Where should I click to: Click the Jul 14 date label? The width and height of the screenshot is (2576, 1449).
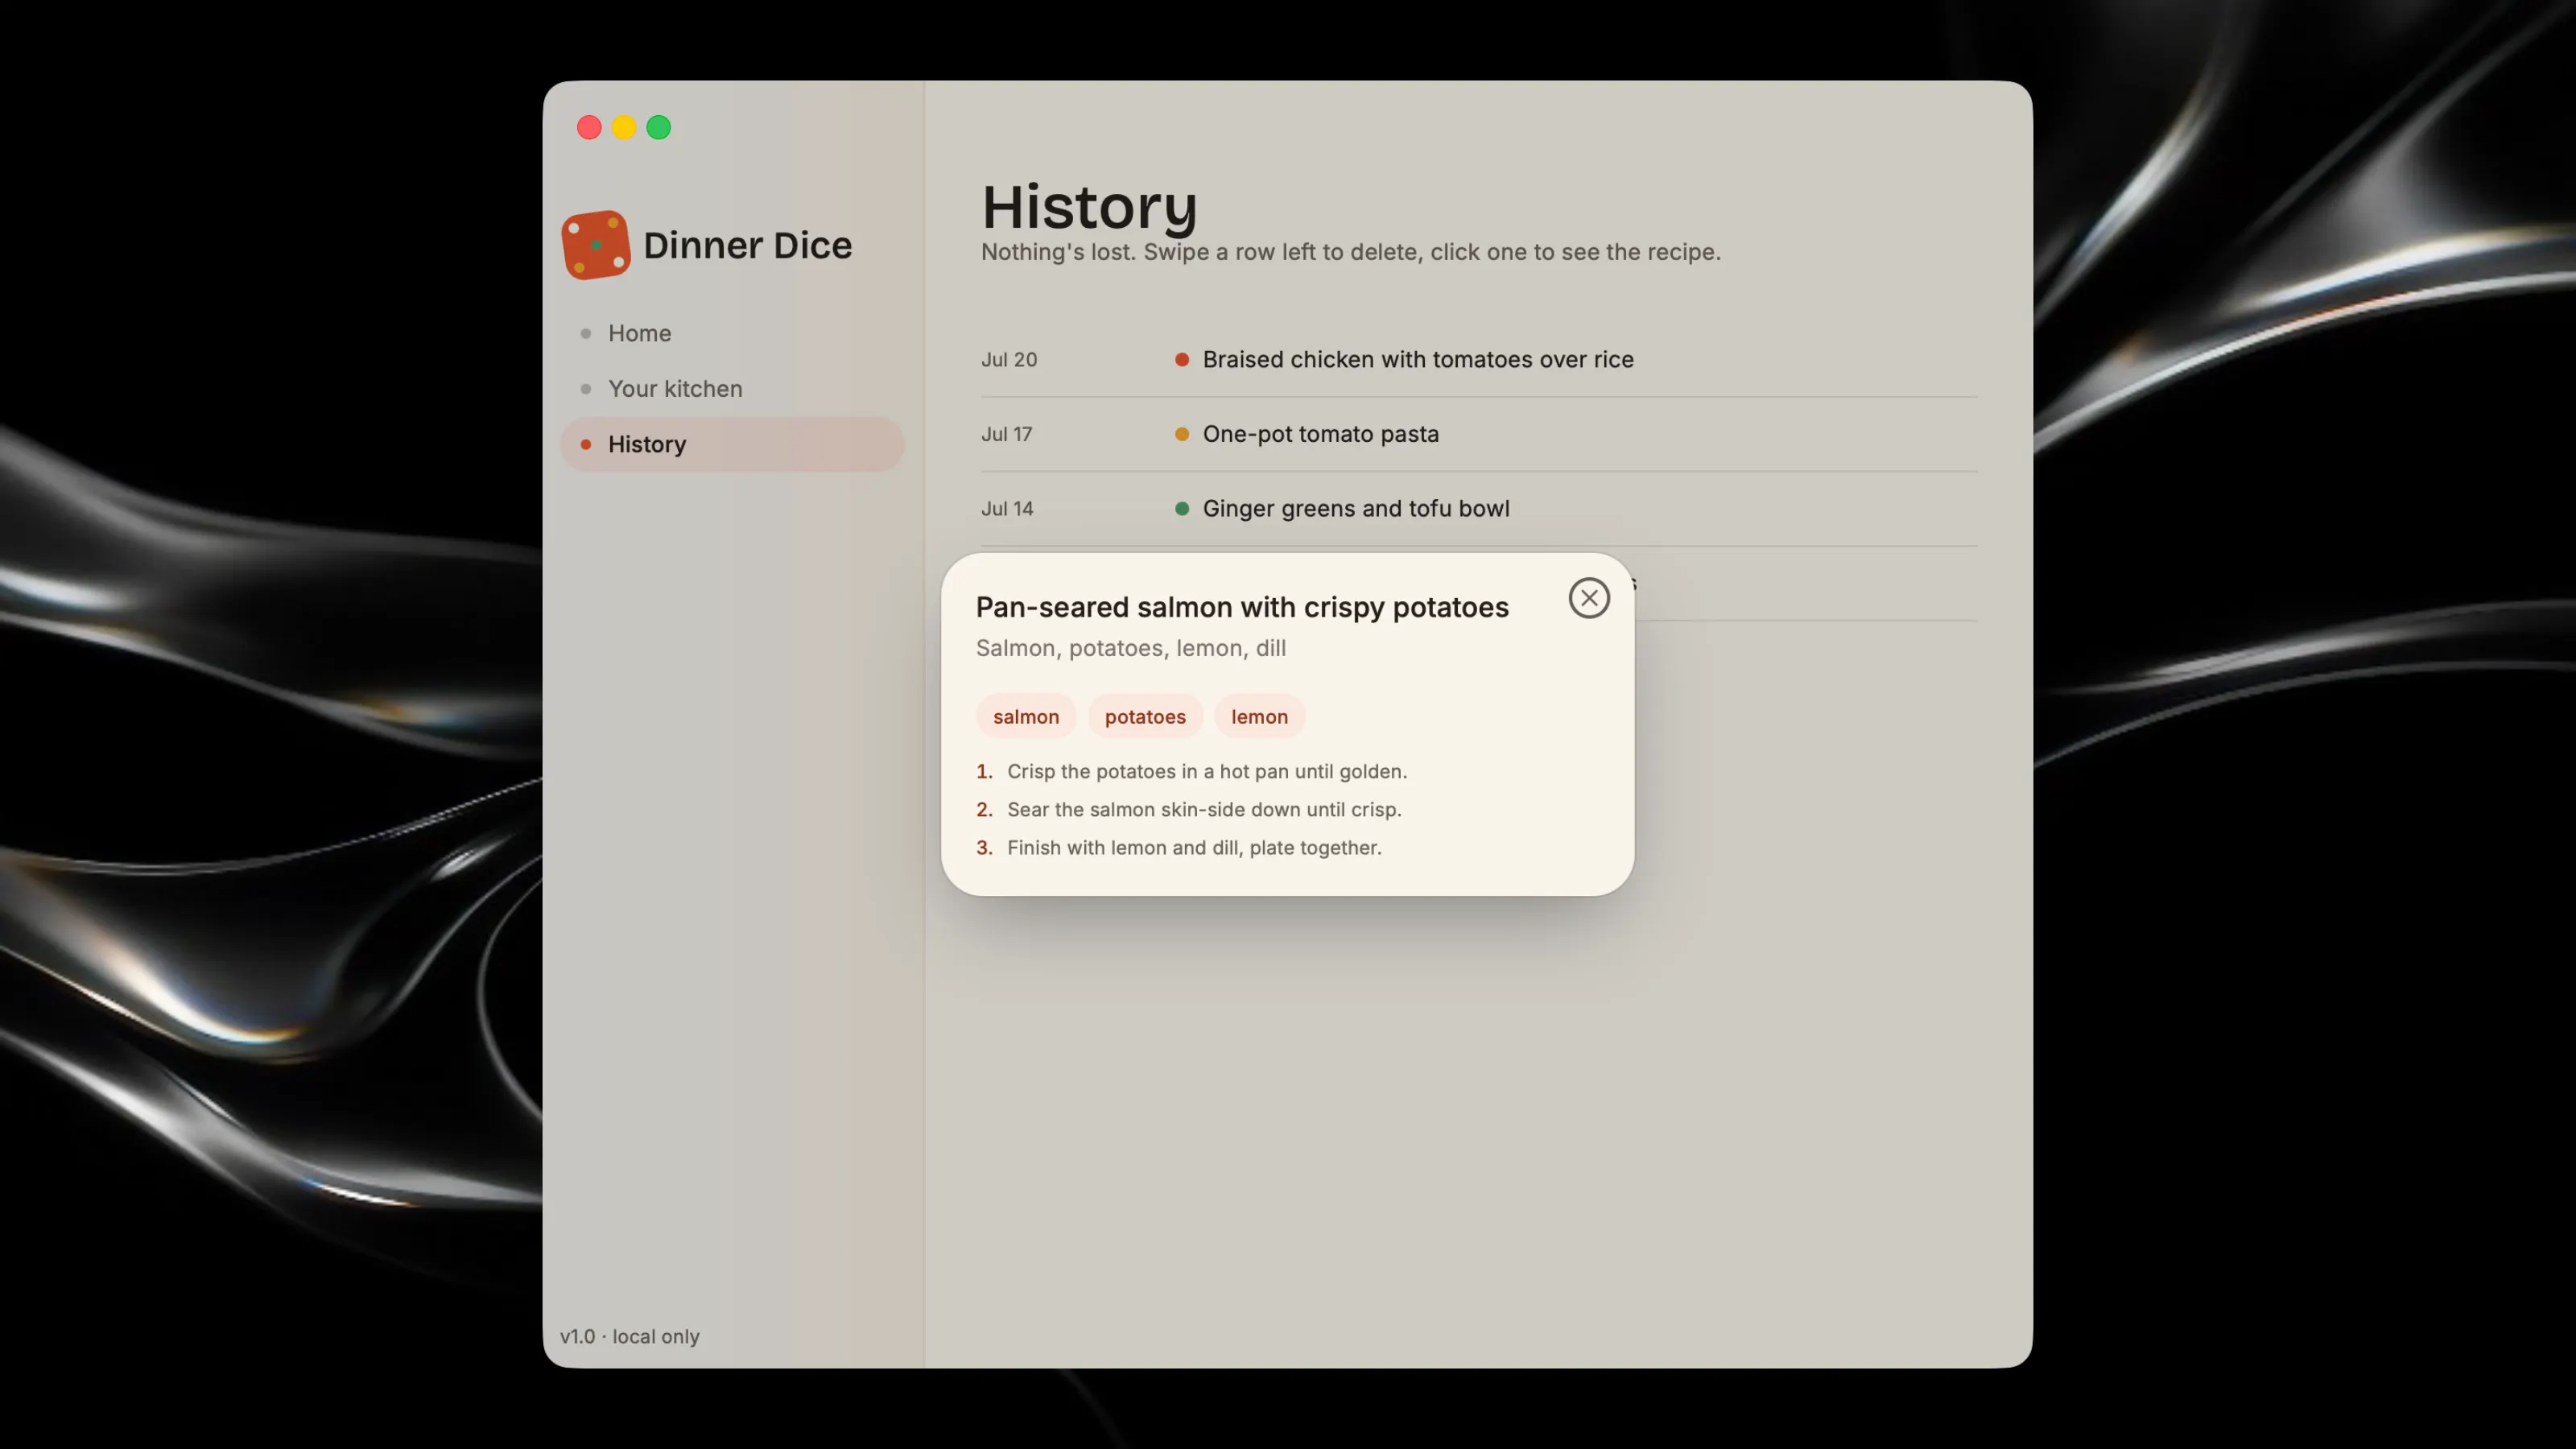pyautogui.click(x=1007, y=508)
